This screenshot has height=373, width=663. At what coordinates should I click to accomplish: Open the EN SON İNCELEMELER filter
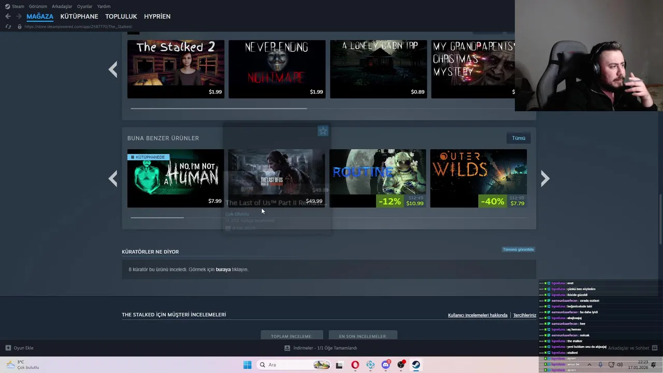(363, 336)
